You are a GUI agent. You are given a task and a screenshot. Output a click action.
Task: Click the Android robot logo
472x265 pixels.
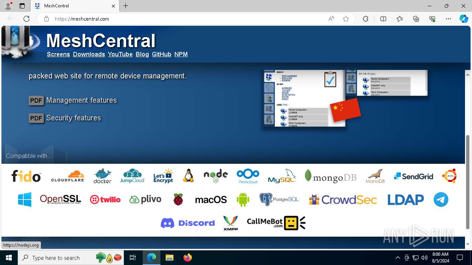point(243,199)
